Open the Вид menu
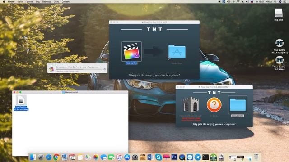Image resolution: width=289 pixels, height=162 pixels. point(37,2)
